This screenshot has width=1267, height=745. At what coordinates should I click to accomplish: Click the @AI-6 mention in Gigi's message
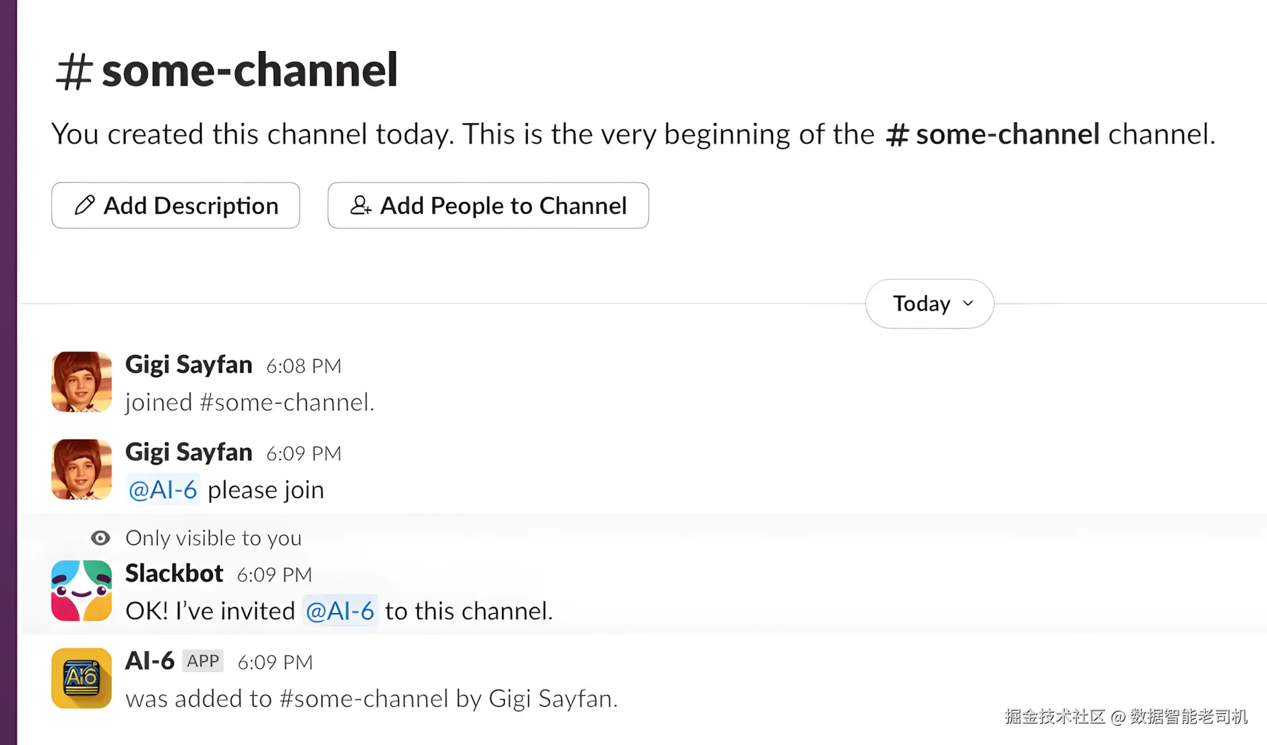click(163, 490)
